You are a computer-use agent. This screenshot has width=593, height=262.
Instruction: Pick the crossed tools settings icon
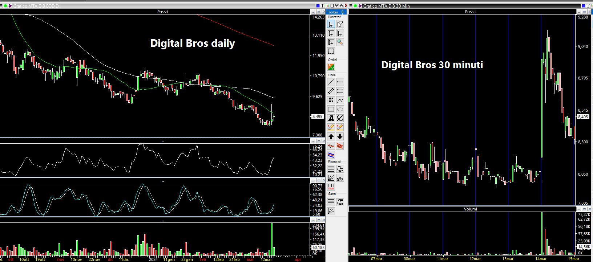340,118
